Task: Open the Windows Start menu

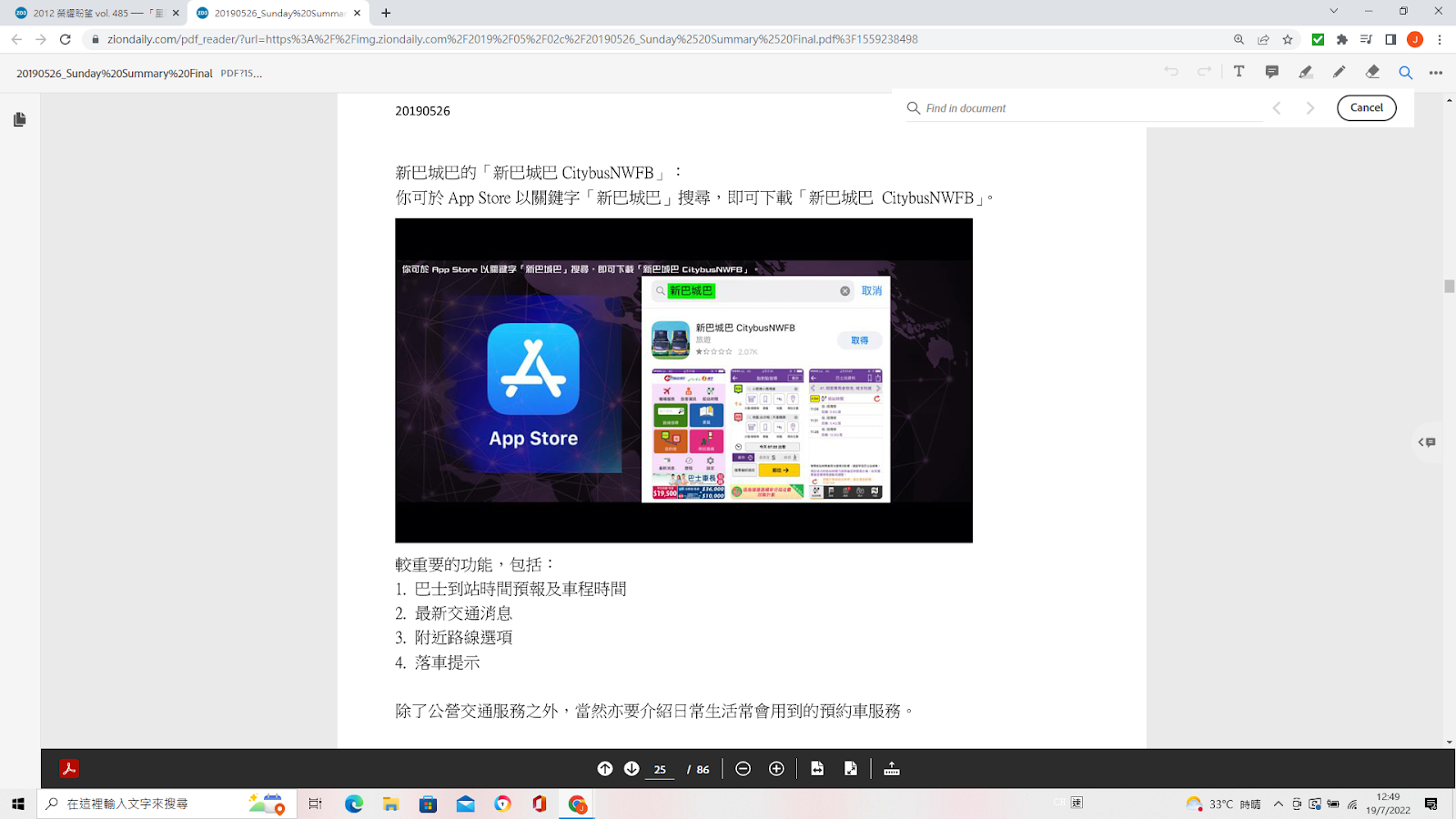Action: (18, 804)
